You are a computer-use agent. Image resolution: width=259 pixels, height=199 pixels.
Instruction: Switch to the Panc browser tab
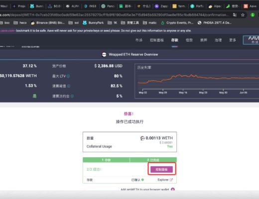tap(108, 6)
